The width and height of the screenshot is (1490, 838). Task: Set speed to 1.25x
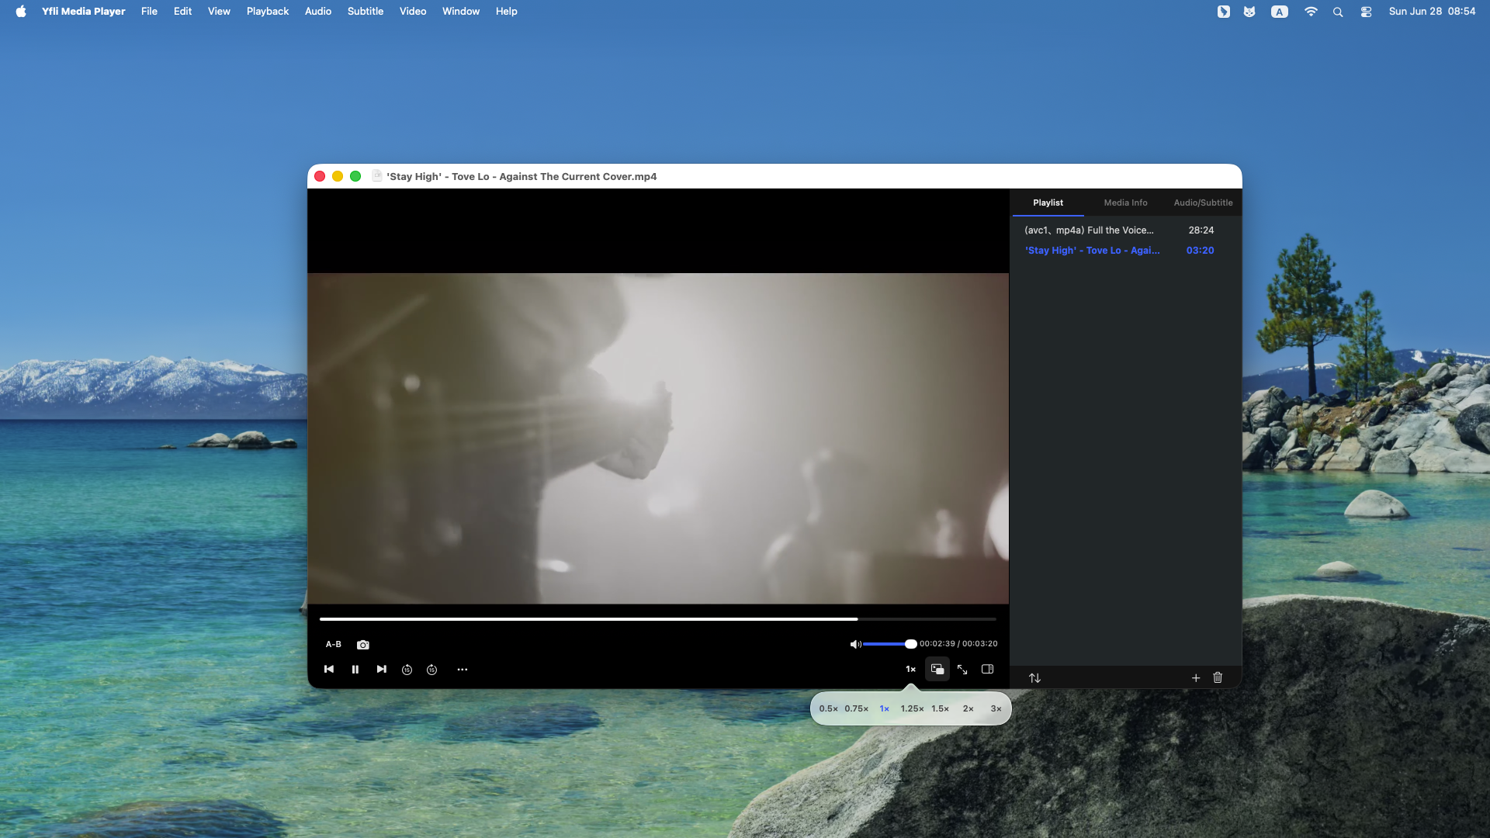tap(912, 708)
